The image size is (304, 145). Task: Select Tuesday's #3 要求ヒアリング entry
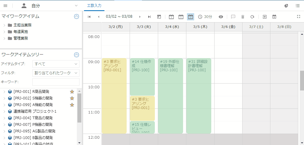pos(142,108)
